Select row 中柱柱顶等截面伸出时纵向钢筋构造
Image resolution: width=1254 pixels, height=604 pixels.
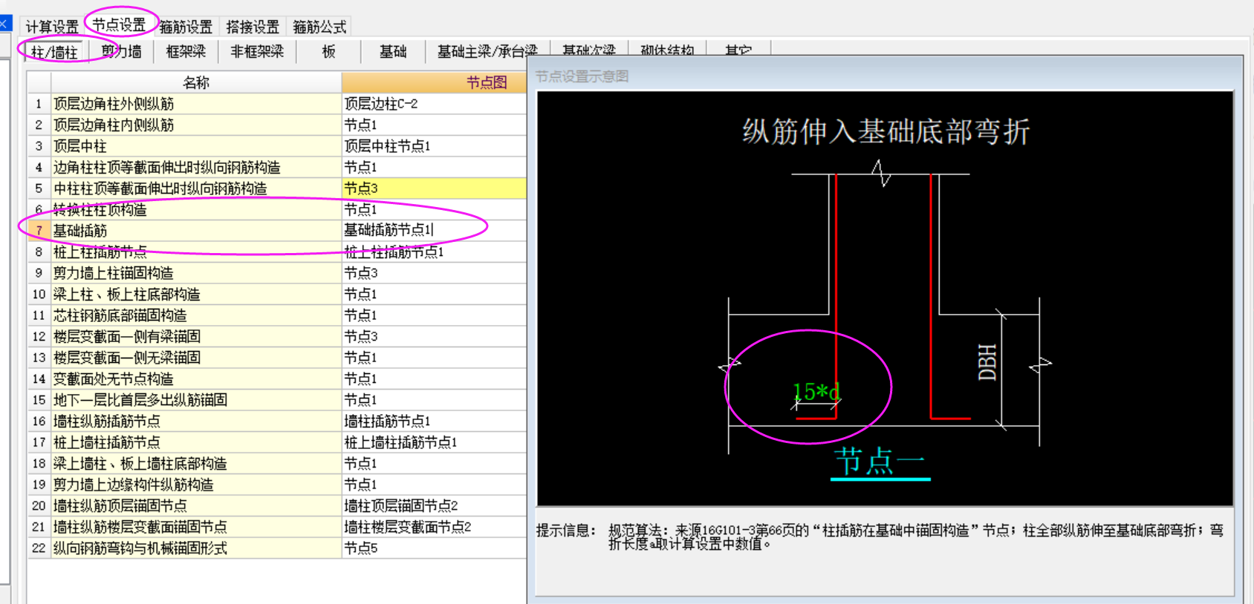(x=196, y=188)
